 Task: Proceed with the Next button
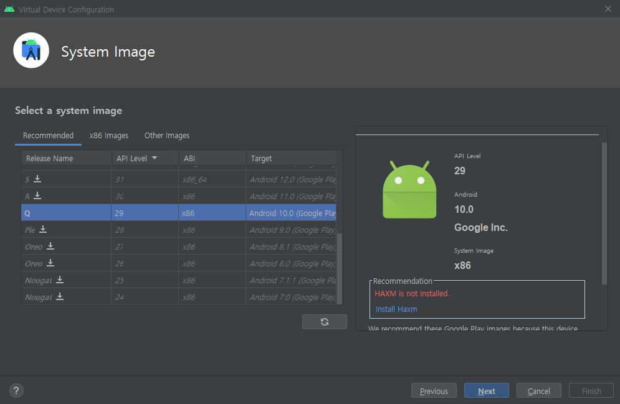point(487,390)
